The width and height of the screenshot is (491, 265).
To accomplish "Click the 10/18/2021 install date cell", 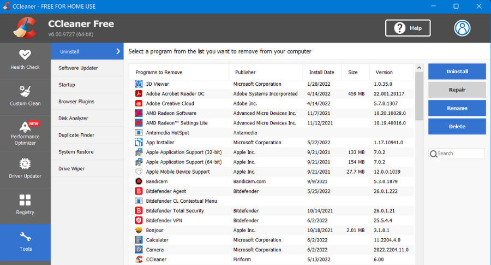I will click(320, 230).
